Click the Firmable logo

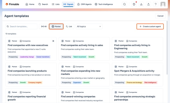tap(12, 4)
